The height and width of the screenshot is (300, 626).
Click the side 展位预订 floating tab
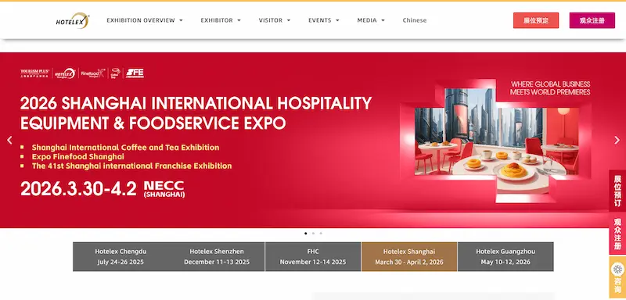point(617,191)
